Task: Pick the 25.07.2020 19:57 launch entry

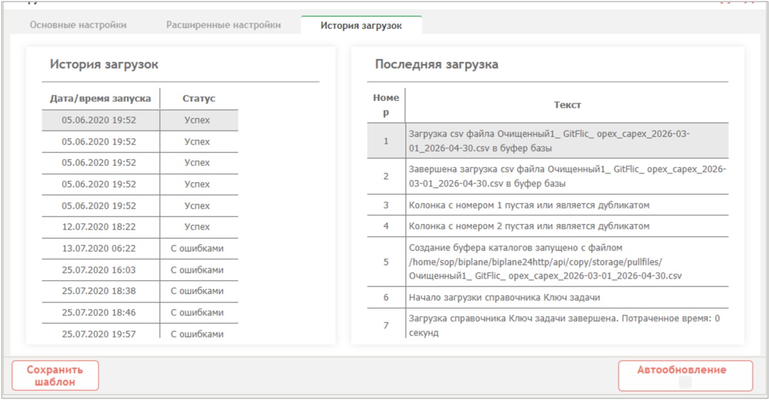Action: click(139, 332)
